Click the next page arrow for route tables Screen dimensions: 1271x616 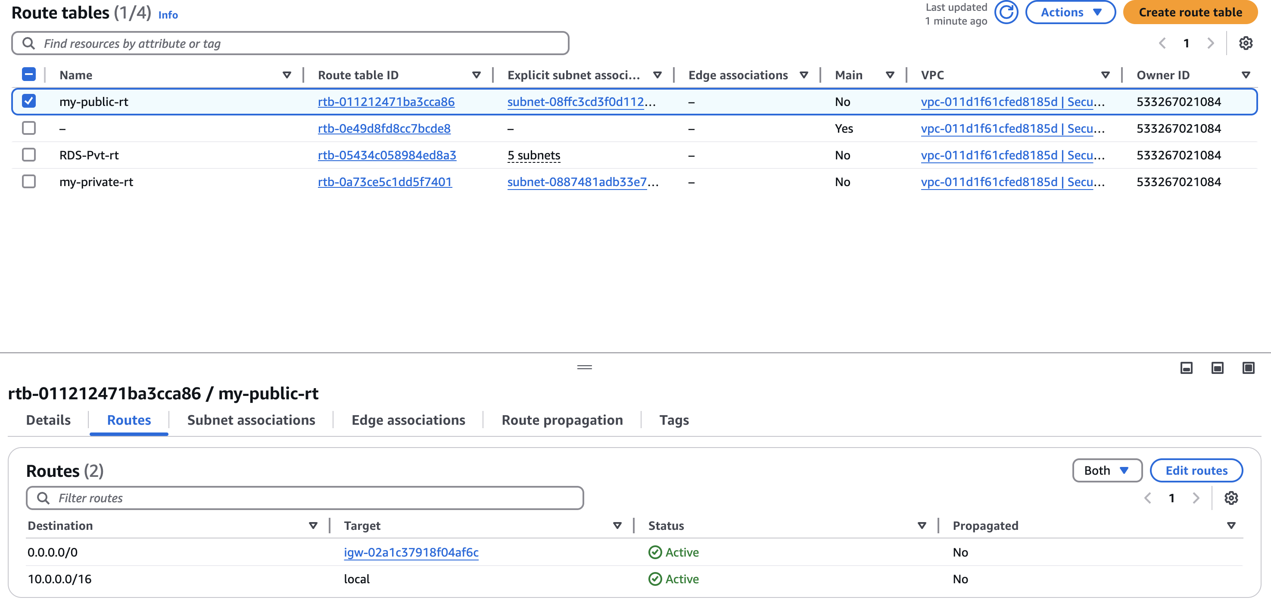click(1210, 43)
